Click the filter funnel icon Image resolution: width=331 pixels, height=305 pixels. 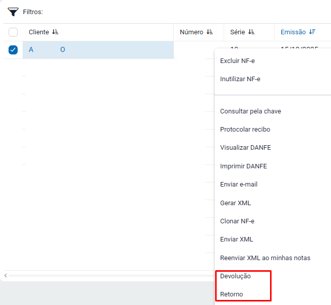pos(13,12)
